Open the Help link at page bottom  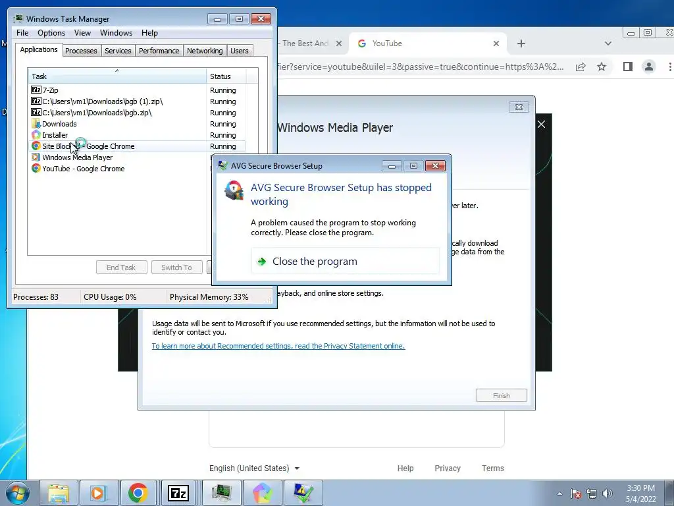coord(405,468)
